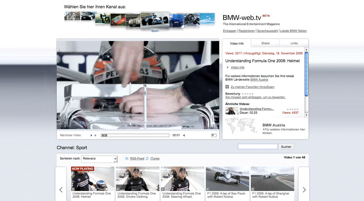This screenshot has width=364, height=201.
Task: Click the Nächstes Video label
Action: (x=70, y=135)
